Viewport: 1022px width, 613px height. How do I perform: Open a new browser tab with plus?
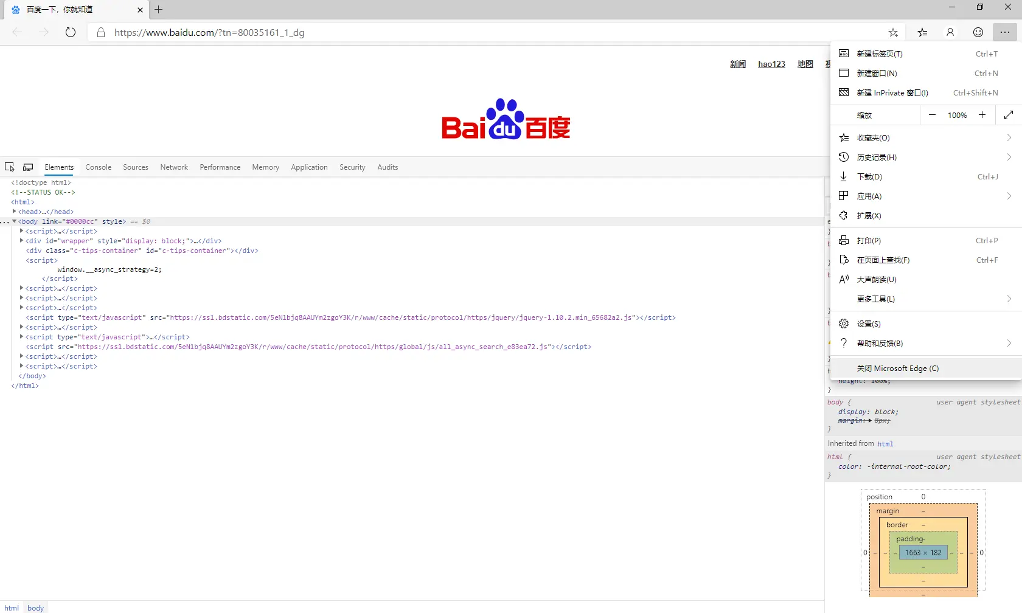coord(159,9)
